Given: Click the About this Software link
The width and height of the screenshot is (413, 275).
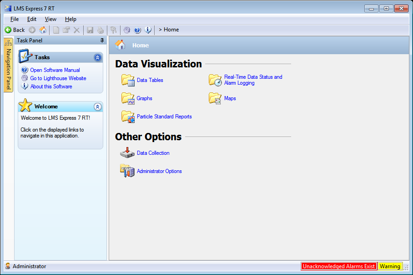Looking at the screenshot, I should [51, 87].
